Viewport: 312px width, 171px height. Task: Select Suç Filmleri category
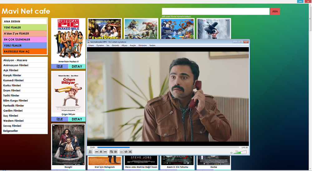pos(25,116)
